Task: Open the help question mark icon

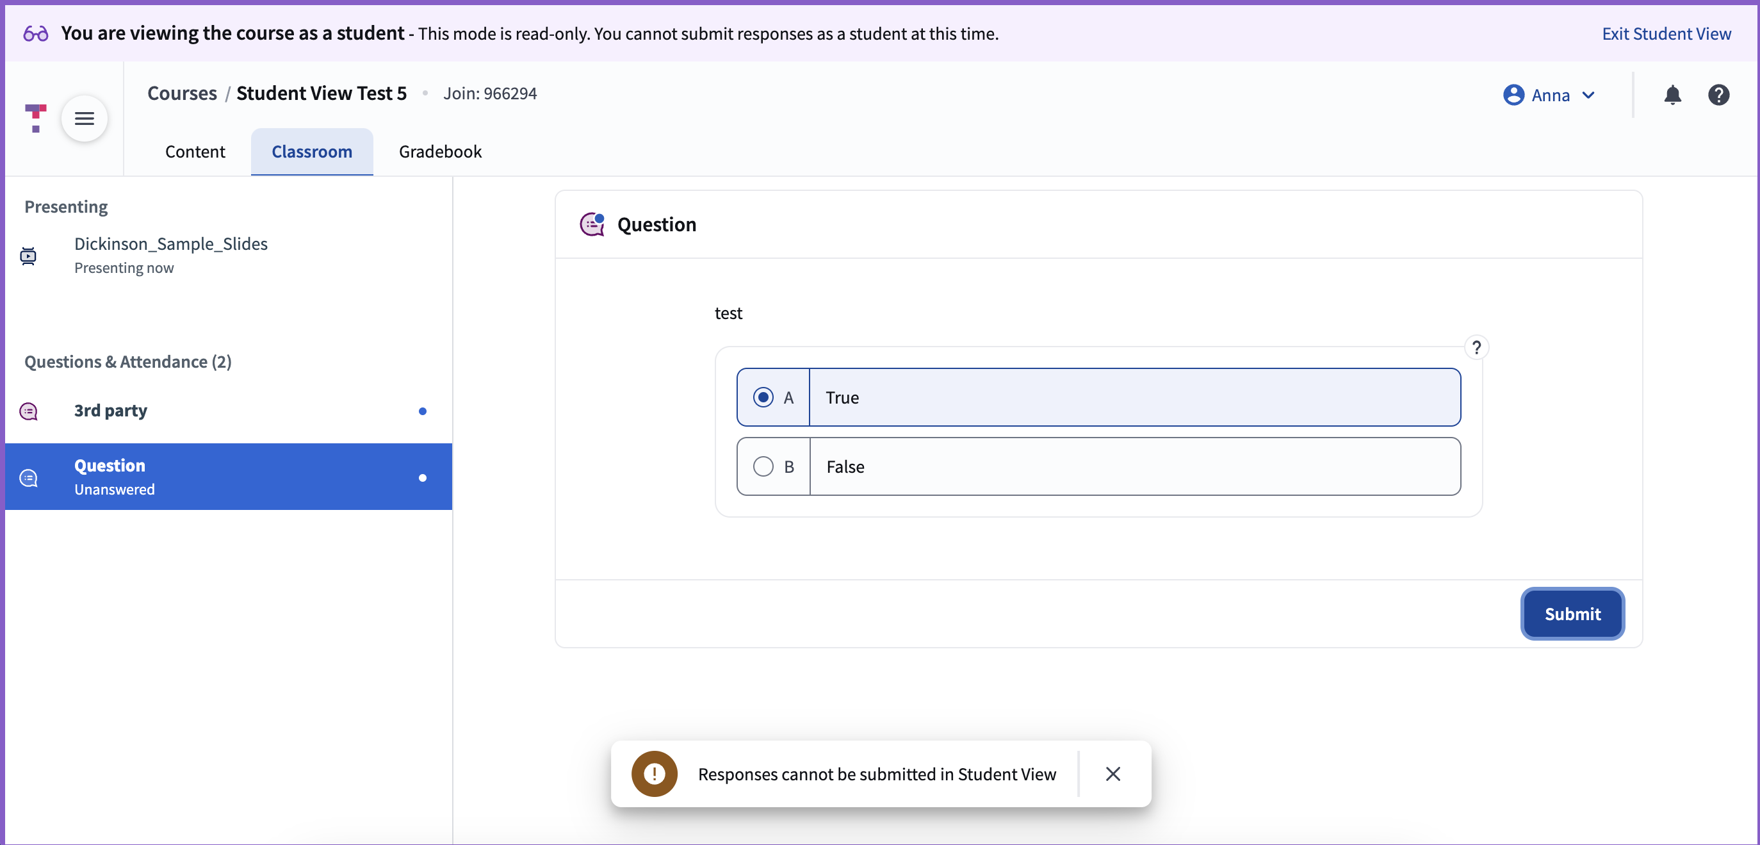Action: [x=1719, y=95]
